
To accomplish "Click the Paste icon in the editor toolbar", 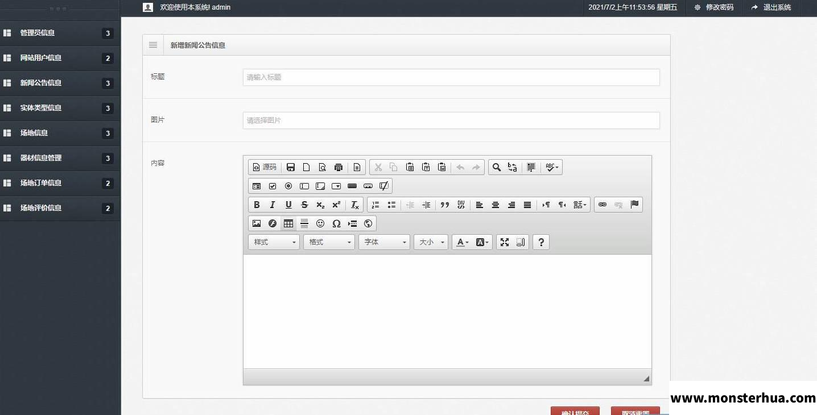I will pos(410,167).
